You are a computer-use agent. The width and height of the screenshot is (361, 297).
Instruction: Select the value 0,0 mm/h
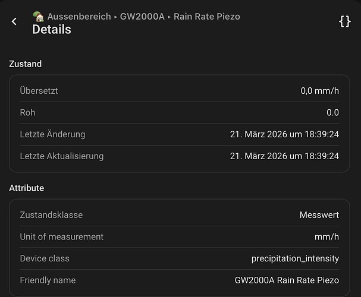click(320, 91)
